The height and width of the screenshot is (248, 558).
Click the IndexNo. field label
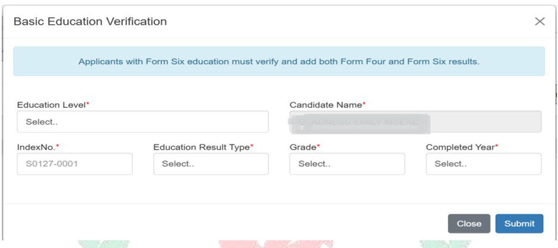(36, 147)
